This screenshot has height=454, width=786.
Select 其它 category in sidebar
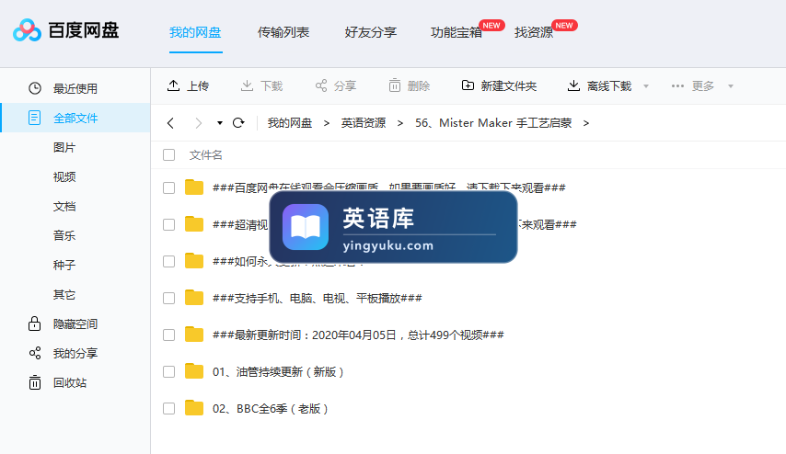pyautogui.click(x=64, y=295)
